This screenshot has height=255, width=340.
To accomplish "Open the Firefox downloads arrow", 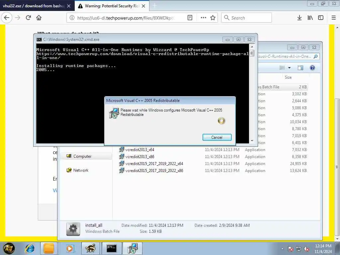I will pyautogui.click(x=299, y=18).
